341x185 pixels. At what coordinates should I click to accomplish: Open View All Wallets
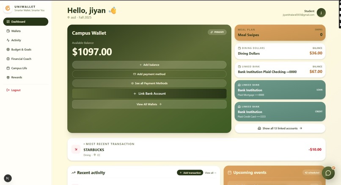pos(149,104)
